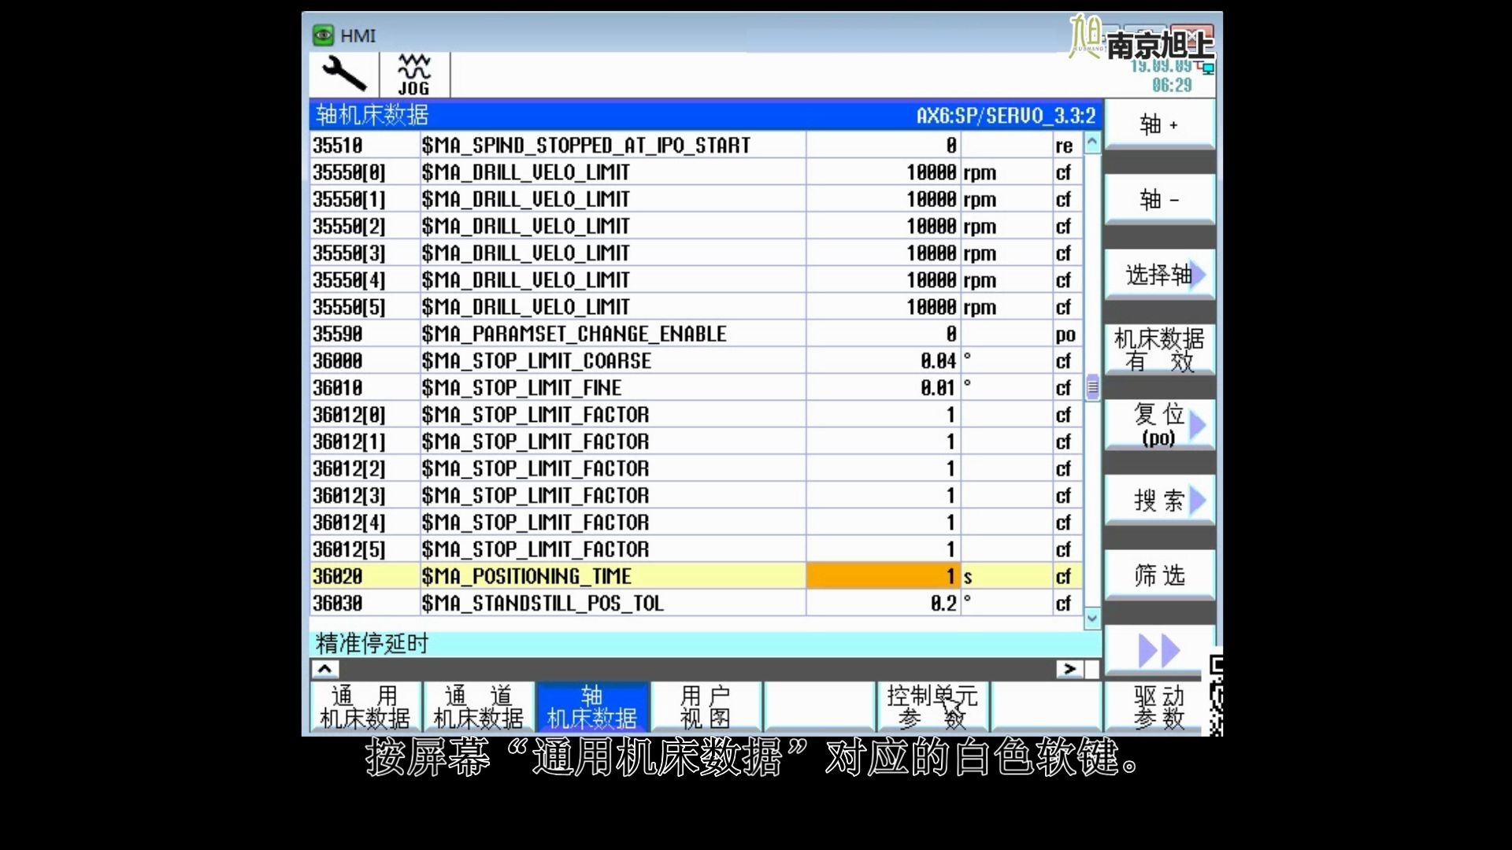
Task: Switch to the 通道机床数据 tab
Action: [x=479, y=707]
